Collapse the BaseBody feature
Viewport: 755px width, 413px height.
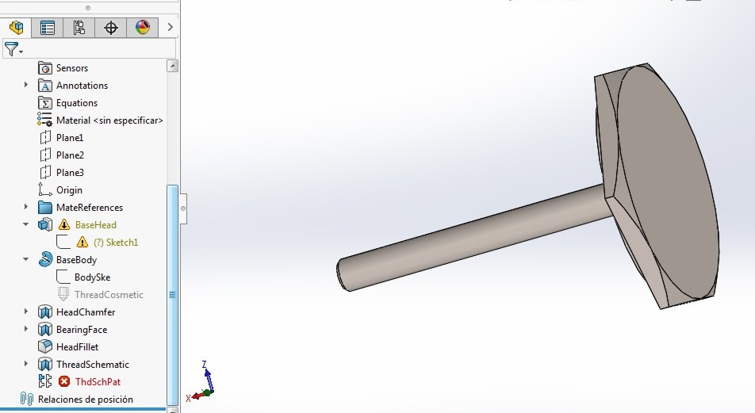pyautogui.click(x=26, y=259)
